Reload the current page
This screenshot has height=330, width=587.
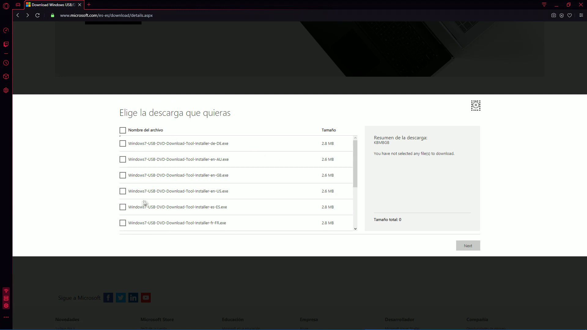tap(37, 15)
